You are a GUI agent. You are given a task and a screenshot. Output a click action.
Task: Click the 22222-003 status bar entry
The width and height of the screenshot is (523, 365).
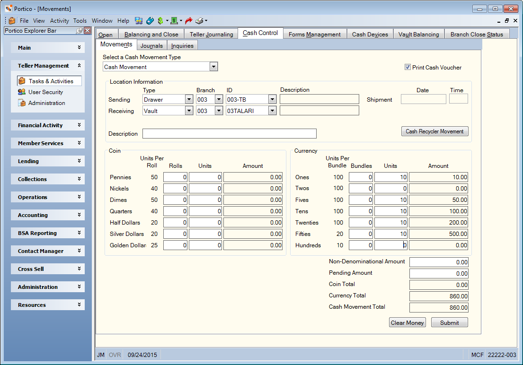pyautogui.click(x=502, y=355)
